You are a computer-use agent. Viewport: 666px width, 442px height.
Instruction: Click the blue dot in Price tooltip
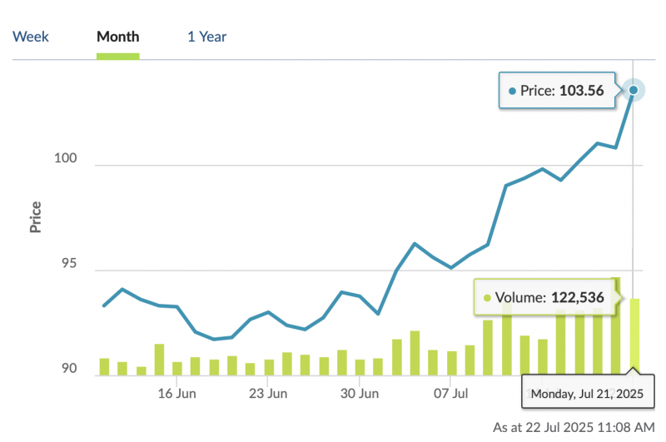pos(512,91)
